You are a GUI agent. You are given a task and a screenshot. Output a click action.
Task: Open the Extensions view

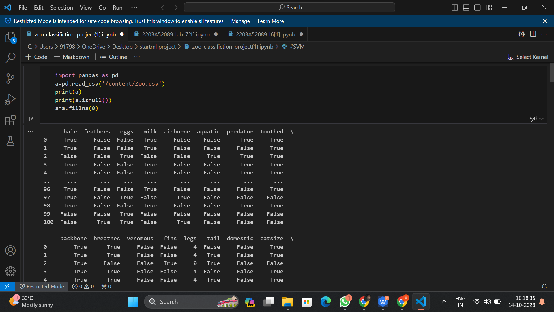coord(10,120)
